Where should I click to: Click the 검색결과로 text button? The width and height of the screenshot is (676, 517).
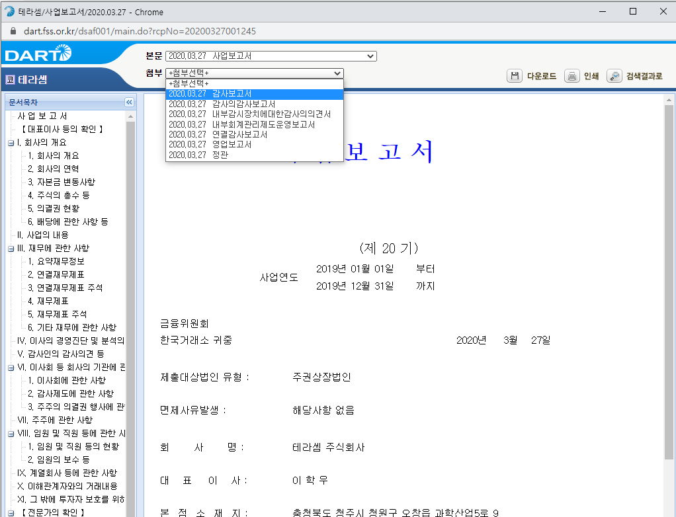pos(644,76)
